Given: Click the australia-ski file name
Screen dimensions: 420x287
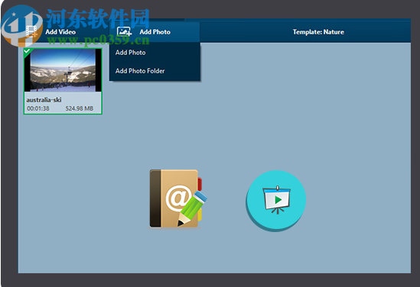Looking at the screenshot, I should click(x=44, y=100).
